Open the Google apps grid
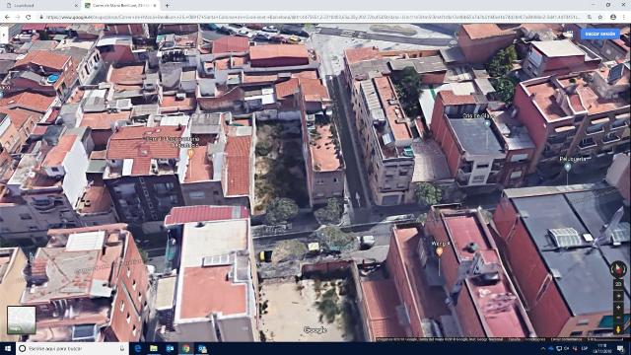 coord(569,35)
